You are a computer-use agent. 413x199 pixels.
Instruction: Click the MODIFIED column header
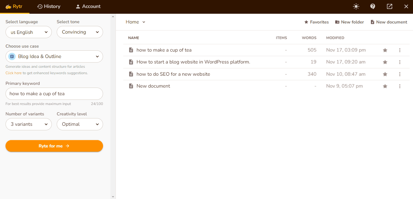[335, 38]
